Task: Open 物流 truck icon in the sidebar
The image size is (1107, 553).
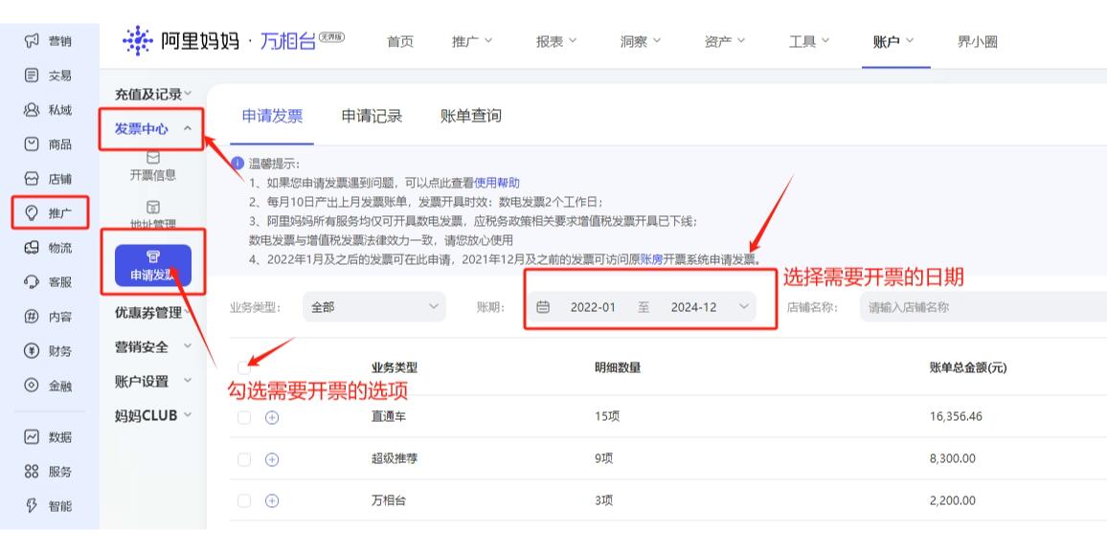Action: (31, 248)
